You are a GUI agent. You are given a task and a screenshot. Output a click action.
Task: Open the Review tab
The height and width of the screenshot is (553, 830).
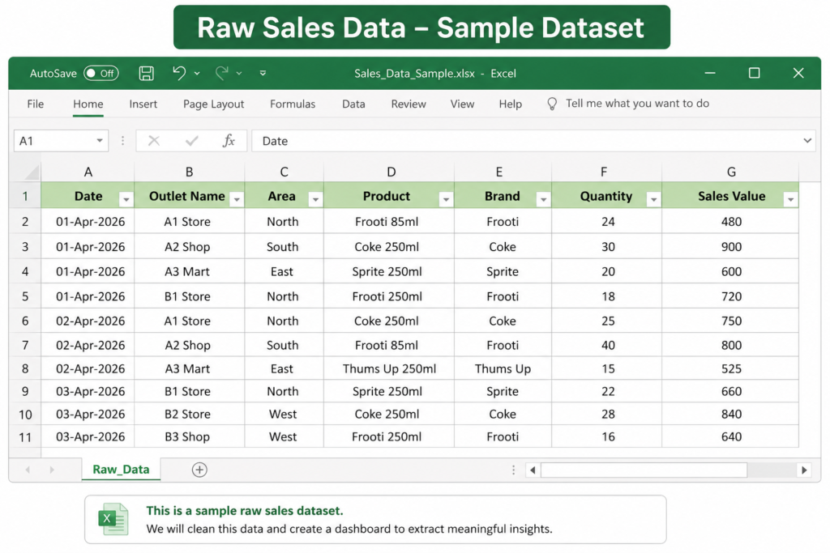(x=409, y=104)
